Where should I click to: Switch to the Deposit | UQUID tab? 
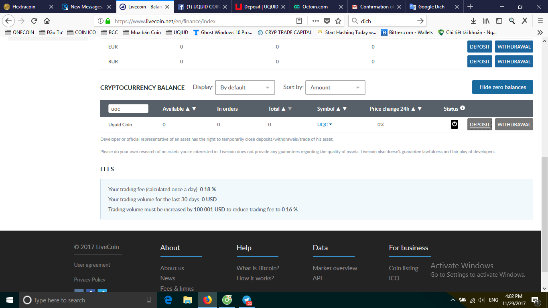pos(262,7)
